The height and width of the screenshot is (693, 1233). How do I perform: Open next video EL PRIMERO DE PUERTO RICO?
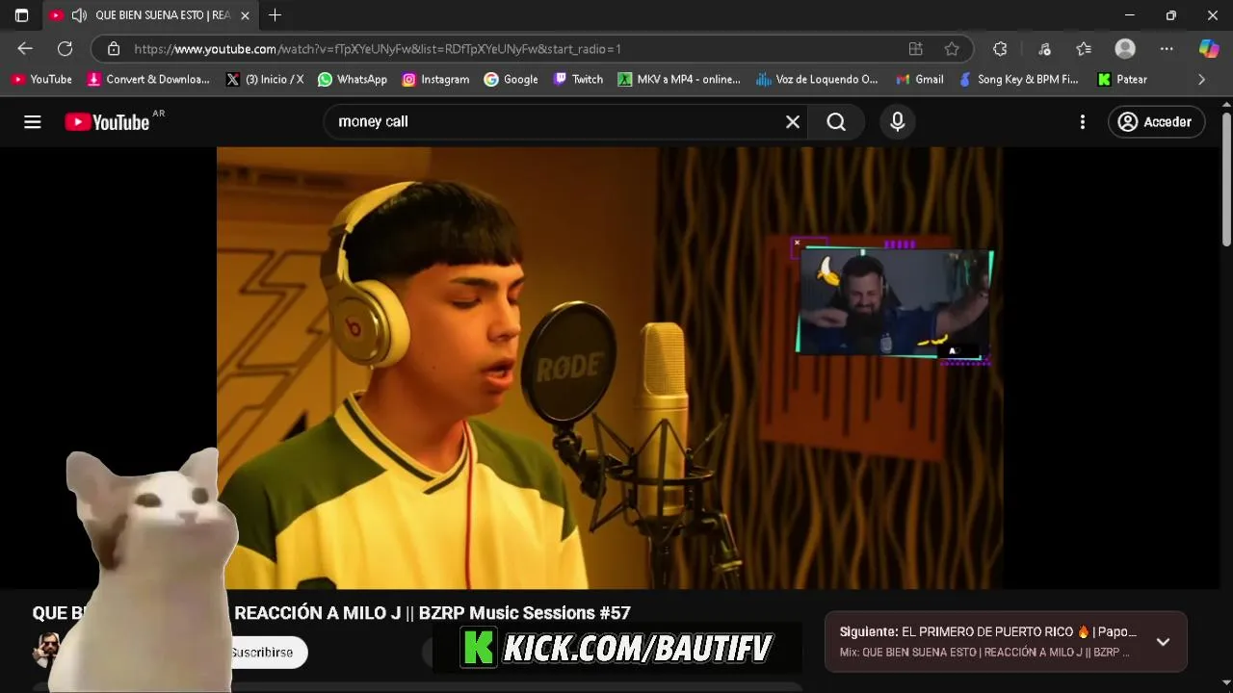pos(987,632)
